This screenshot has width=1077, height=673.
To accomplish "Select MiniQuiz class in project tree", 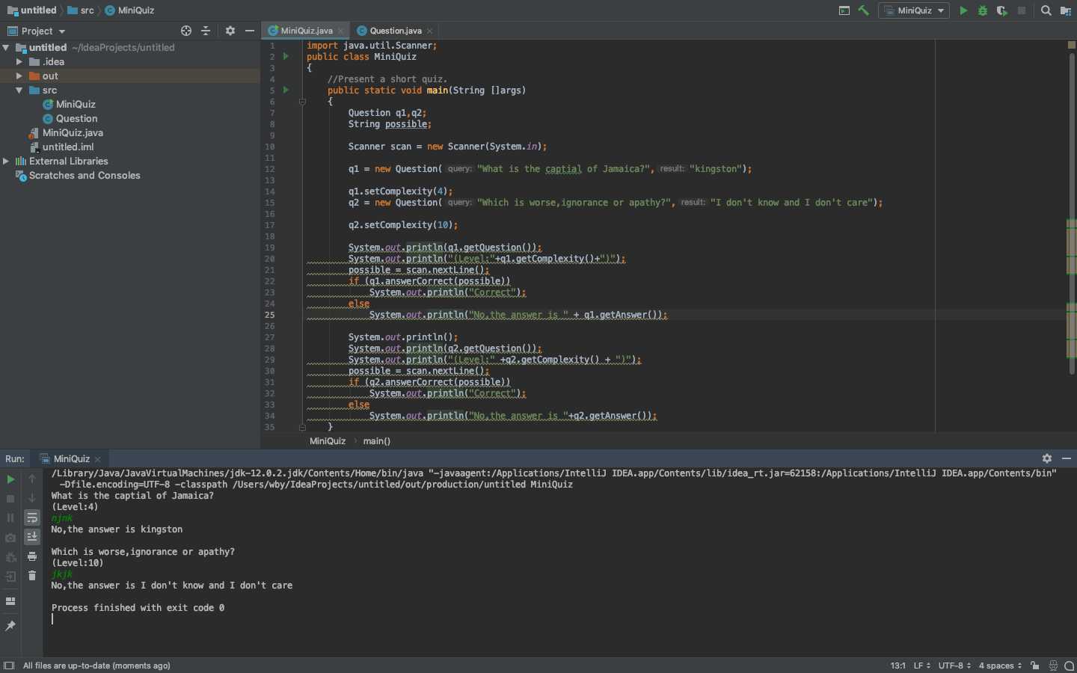I will (76, 104).
